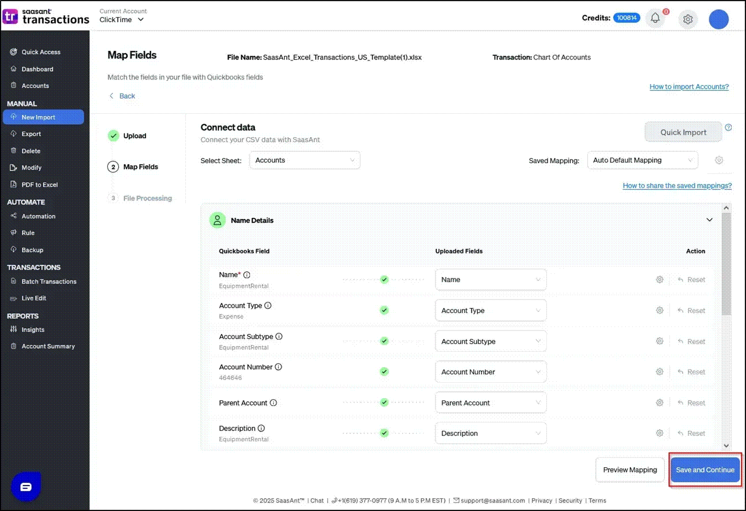Click Save and Continue button
The image size is (746, 511).
[705, 470]
